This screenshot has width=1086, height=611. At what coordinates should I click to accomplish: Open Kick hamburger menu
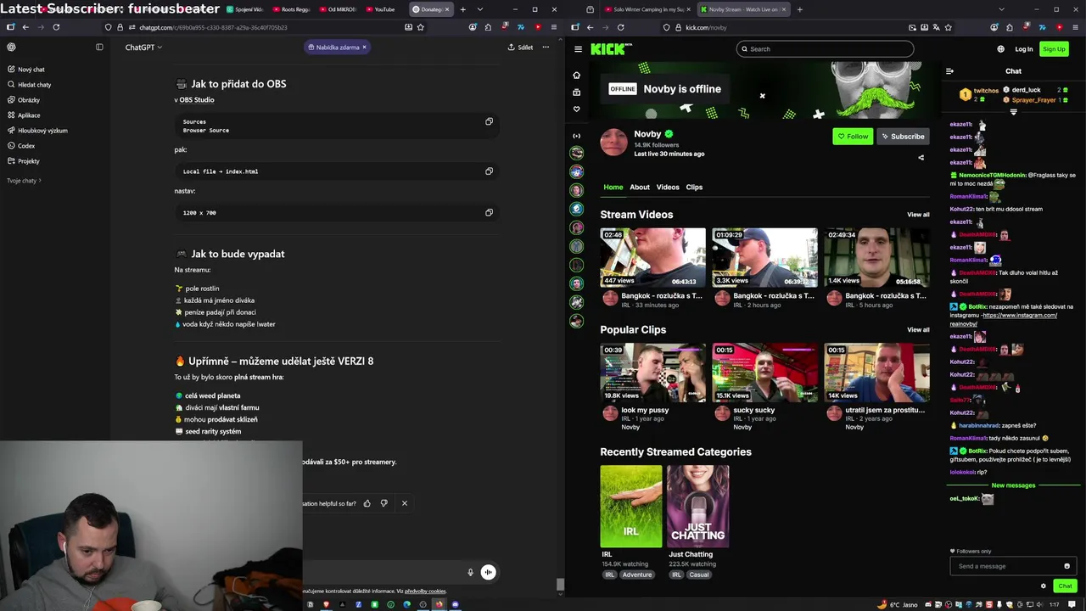(x=578, y=49)
